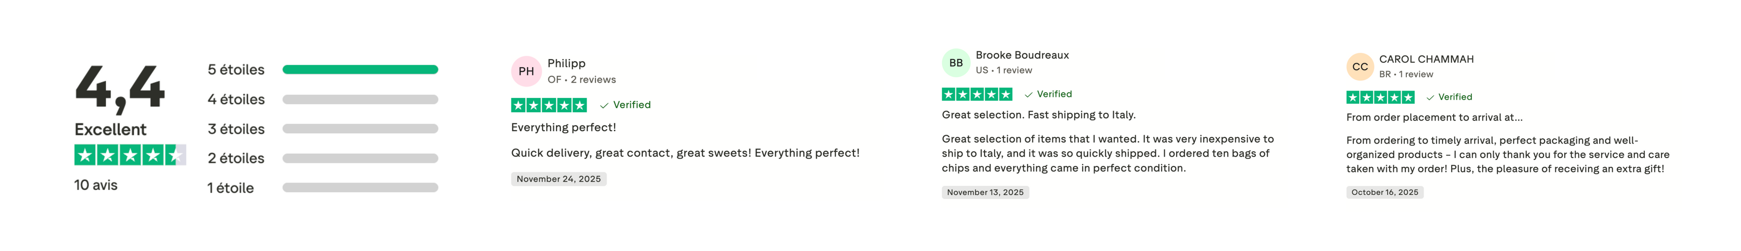The height and width of the screenshot is (251, 1741).
Task: Click the 10 avis review count
Action: 96,186
